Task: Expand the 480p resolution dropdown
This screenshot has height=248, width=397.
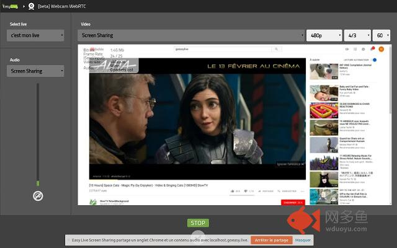Action: pyautogui.click(x=324, y=35)
